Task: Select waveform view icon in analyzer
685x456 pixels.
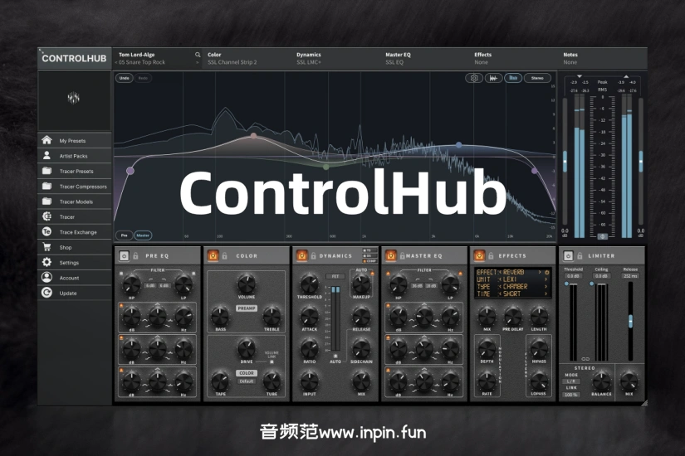Action: tap(494, 78)
